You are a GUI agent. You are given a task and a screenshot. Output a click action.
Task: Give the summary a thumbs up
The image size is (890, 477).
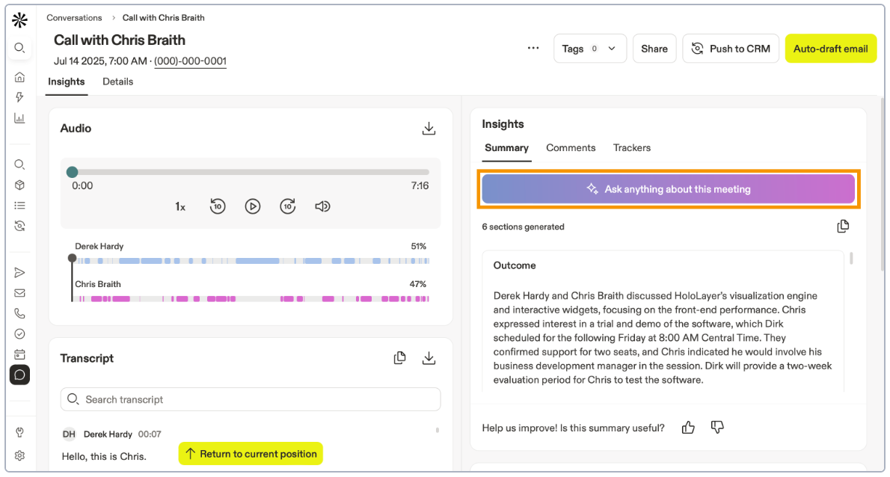(x=687, y=427)
